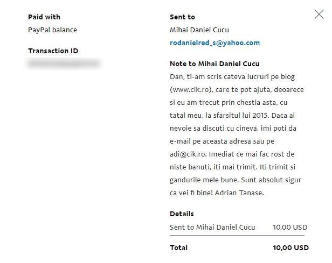The image size is (332, 263).
Task: Click the 'Total' label
Action: (179, 247)
